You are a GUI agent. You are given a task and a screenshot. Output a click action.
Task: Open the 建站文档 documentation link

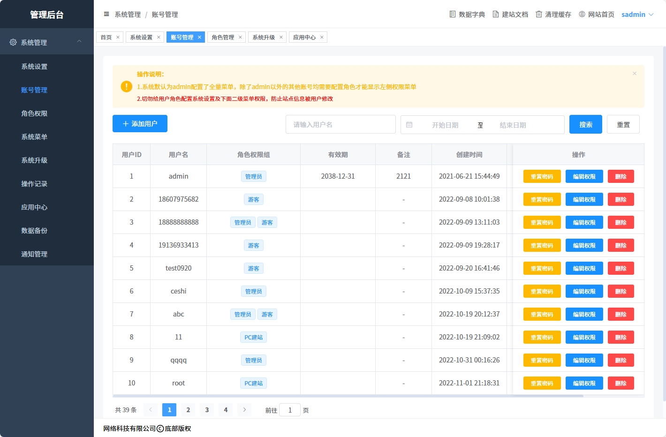pyautogui.click(x=510, y=15)
